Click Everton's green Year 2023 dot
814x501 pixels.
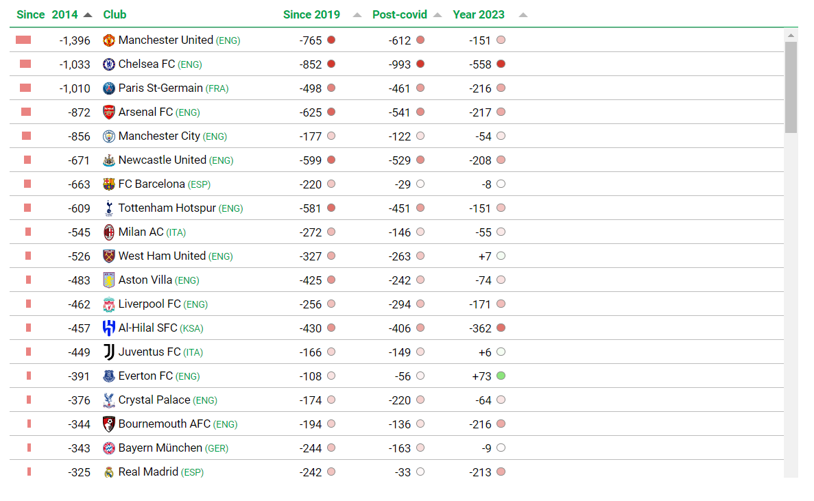click(x=501, y=376)
